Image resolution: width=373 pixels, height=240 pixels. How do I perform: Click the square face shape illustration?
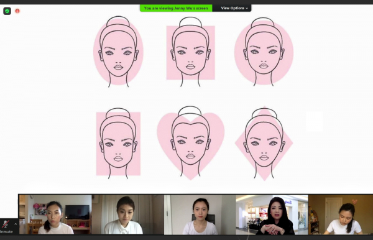click(191, 52)
